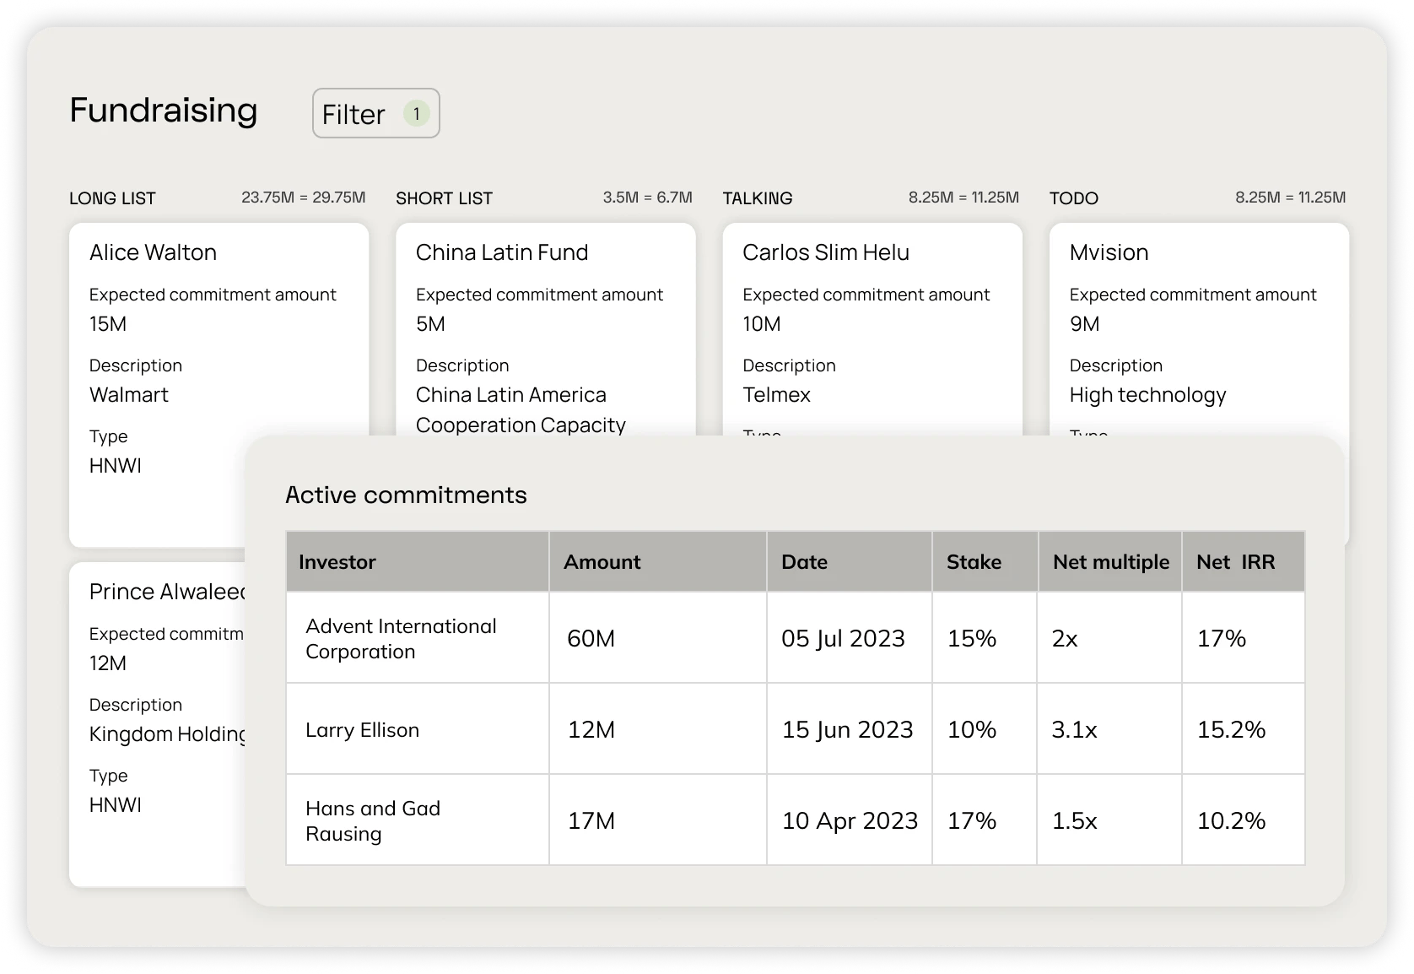The width and height of the screenshot is (1414, 974).
Task: Click the TODO column header
Action: click(1073, 198)
